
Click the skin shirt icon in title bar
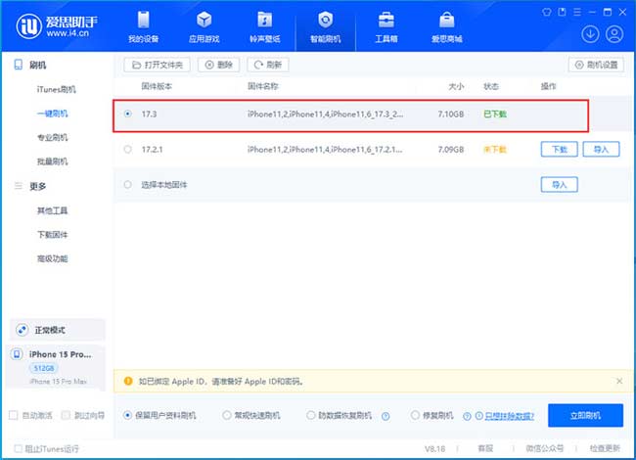pos(547,12)
